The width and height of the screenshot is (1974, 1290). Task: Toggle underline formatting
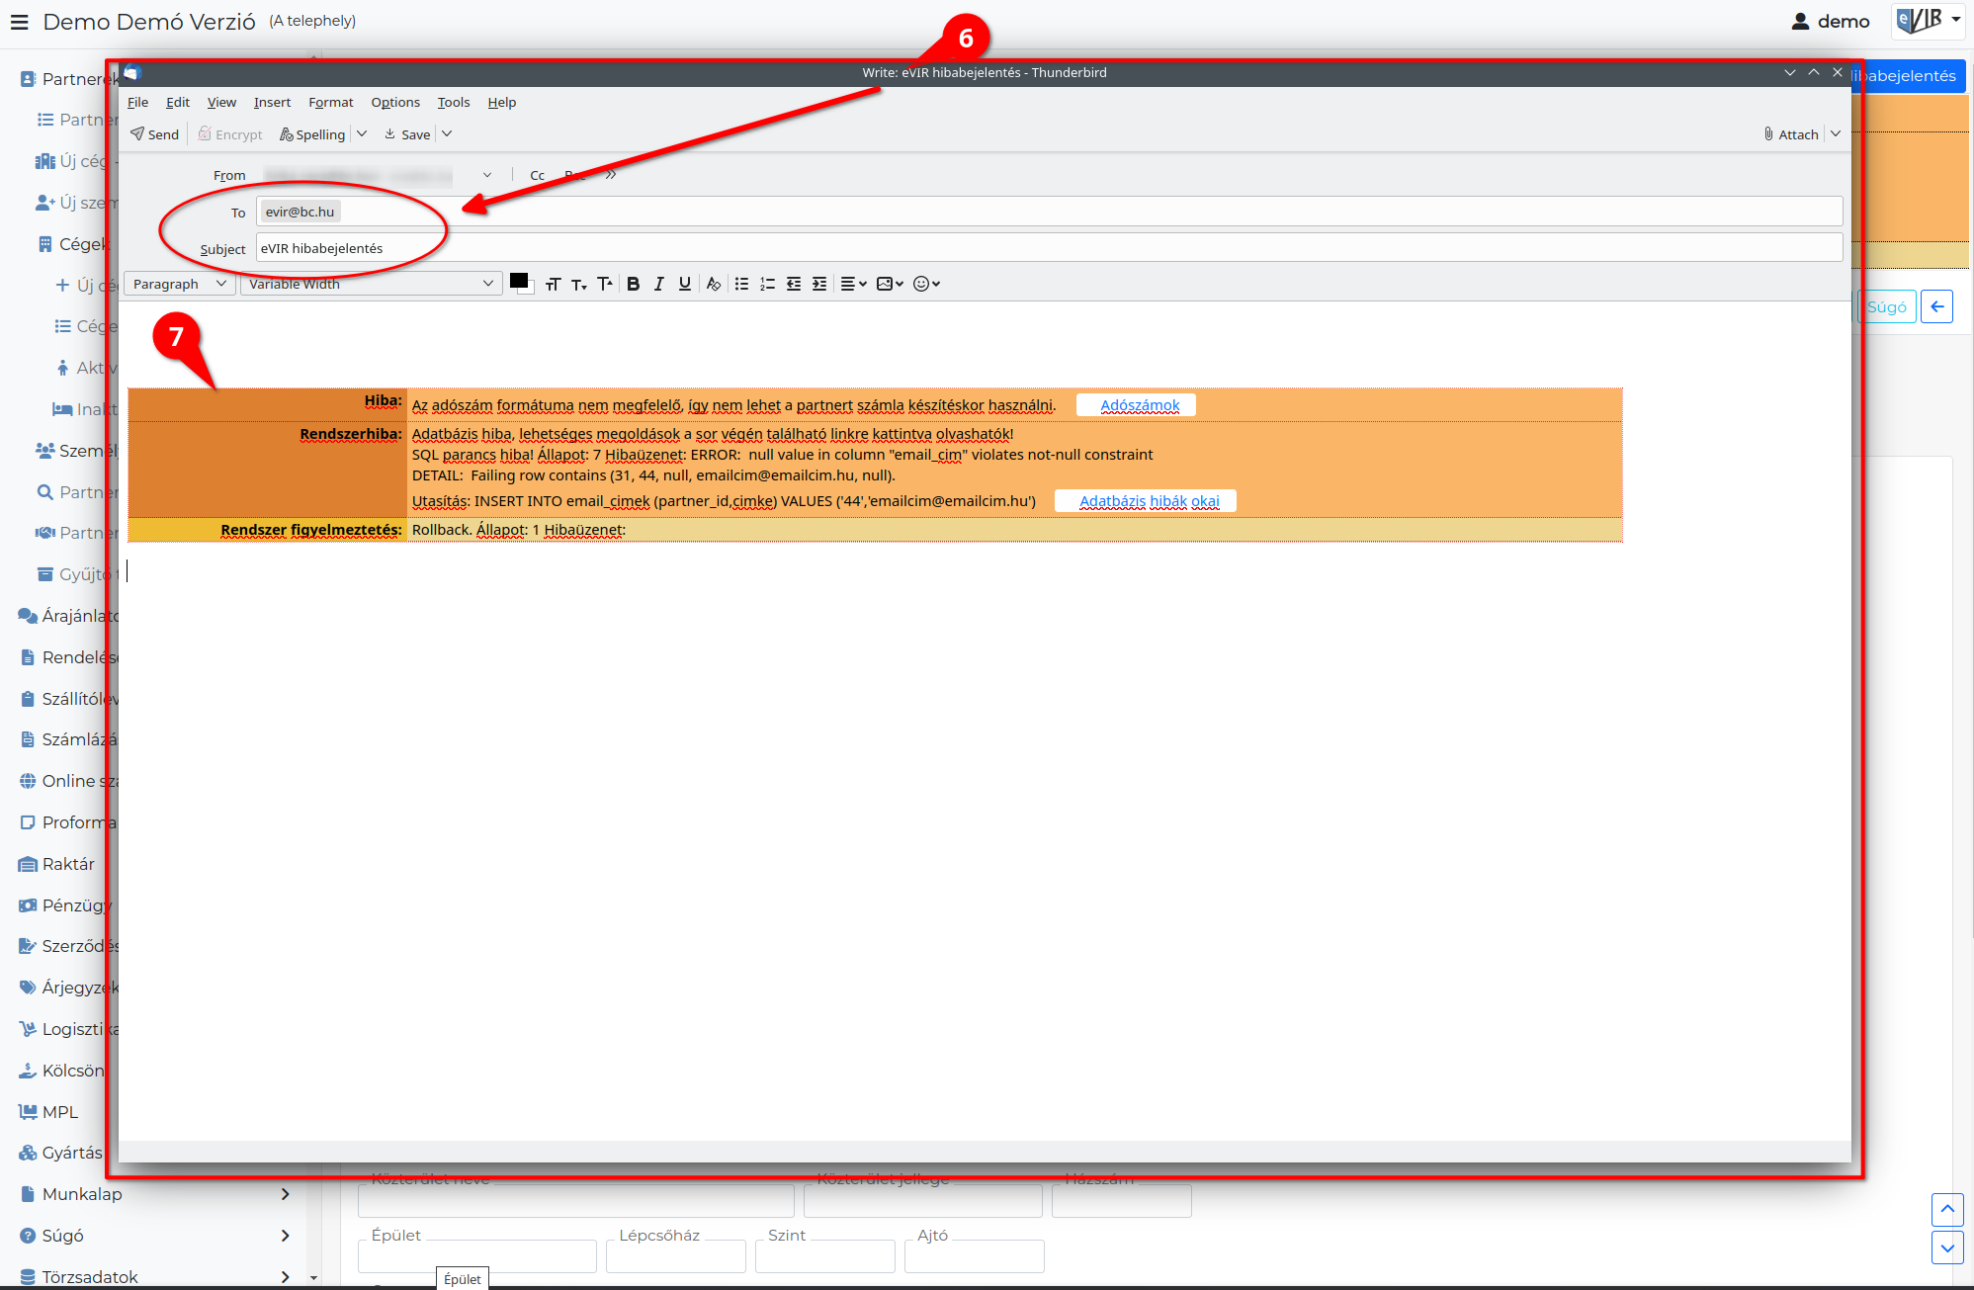click(x=685, y=285)
